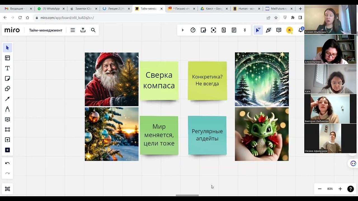
Task: Select the Santa Claus image
Action: [112, 79]
